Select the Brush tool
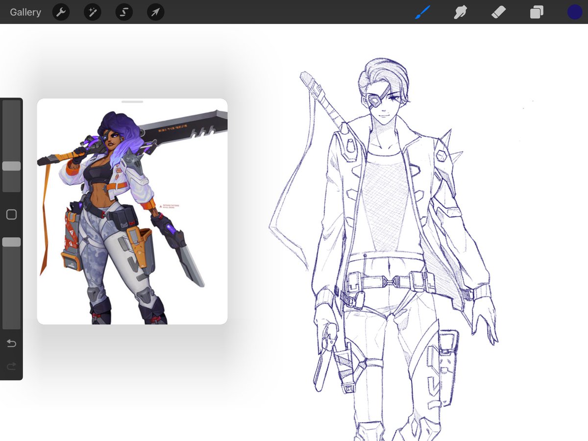588x441 pixels. tap(422, 12)
